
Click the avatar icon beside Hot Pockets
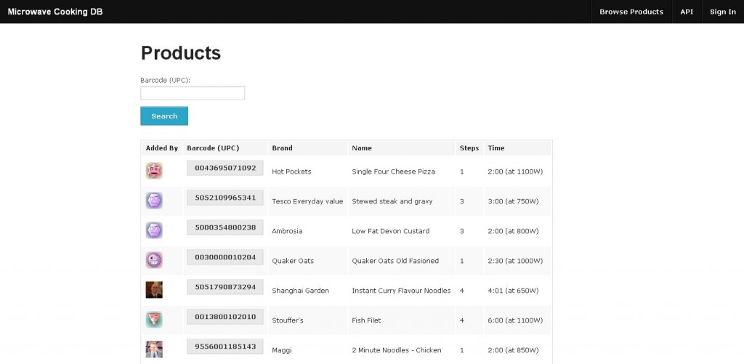154,171
